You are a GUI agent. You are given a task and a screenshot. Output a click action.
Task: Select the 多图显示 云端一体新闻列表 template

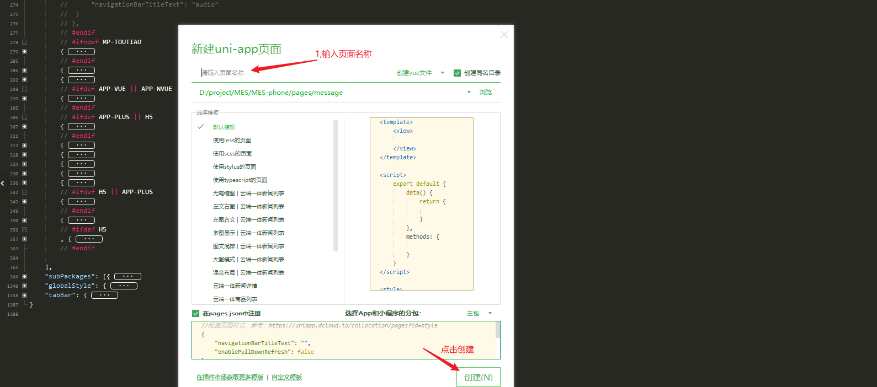tap(249, 233)
